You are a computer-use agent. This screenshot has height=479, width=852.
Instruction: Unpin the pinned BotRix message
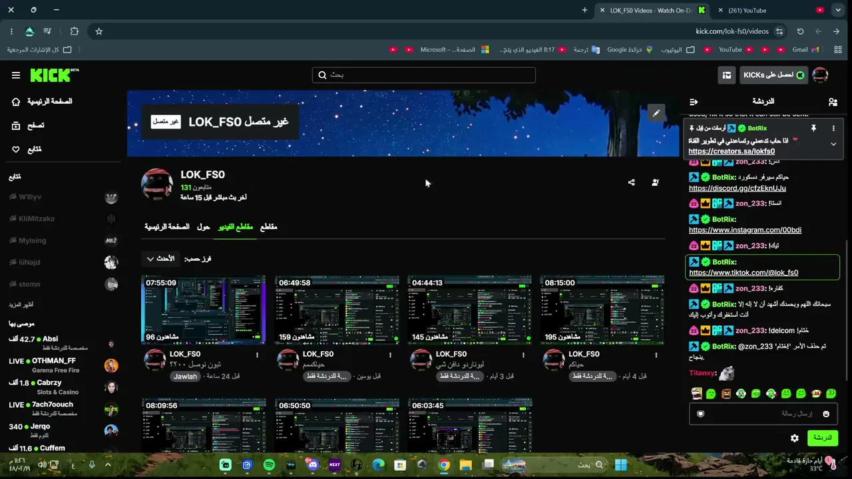[x=813, y=128]
